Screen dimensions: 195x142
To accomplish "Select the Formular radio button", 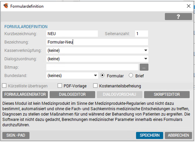I will pyautogui.click(x=102, y=76).
